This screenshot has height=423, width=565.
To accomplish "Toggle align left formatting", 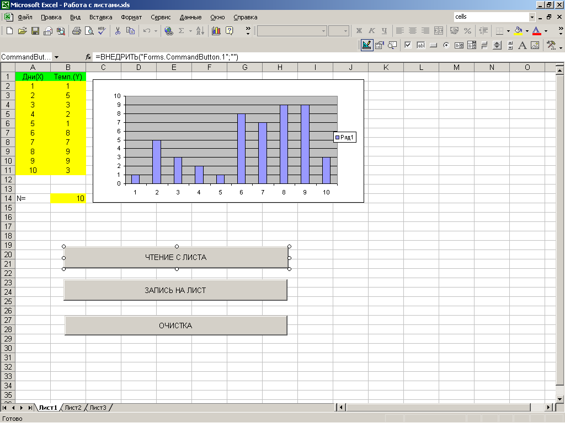I will coord(399,31).
